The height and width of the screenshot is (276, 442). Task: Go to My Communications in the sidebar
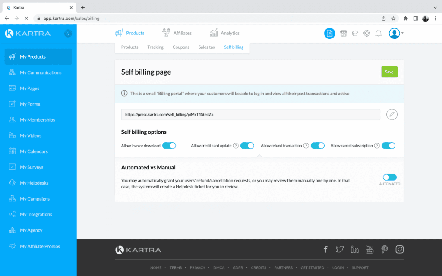[38, 72]
